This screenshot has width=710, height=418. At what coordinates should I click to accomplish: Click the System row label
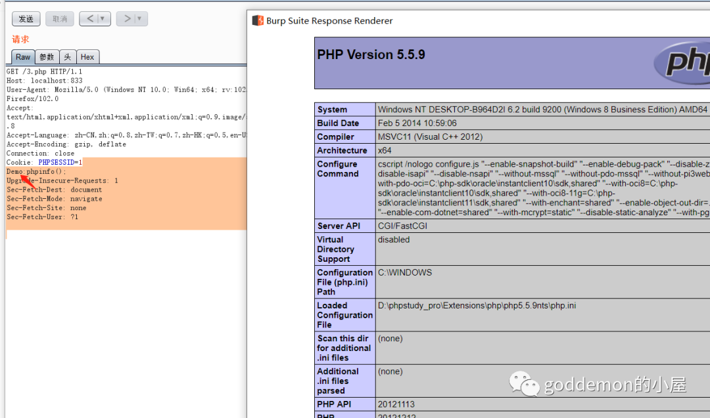pos(332,110)
